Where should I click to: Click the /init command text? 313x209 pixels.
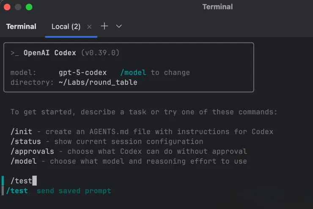coord(21,131)
